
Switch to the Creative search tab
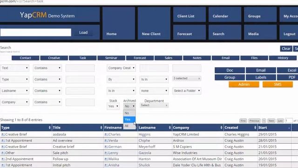point(54,58)
